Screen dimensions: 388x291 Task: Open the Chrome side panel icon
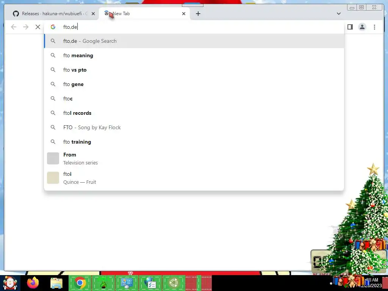click(x=350, y=27)
